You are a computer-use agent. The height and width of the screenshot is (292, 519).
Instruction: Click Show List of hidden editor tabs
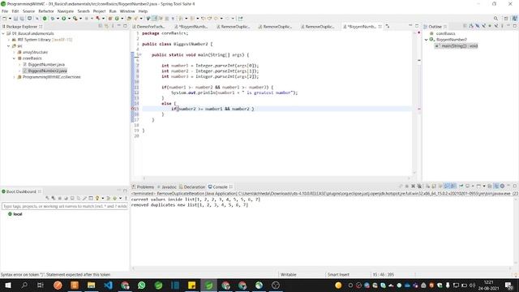click(388, 26)
